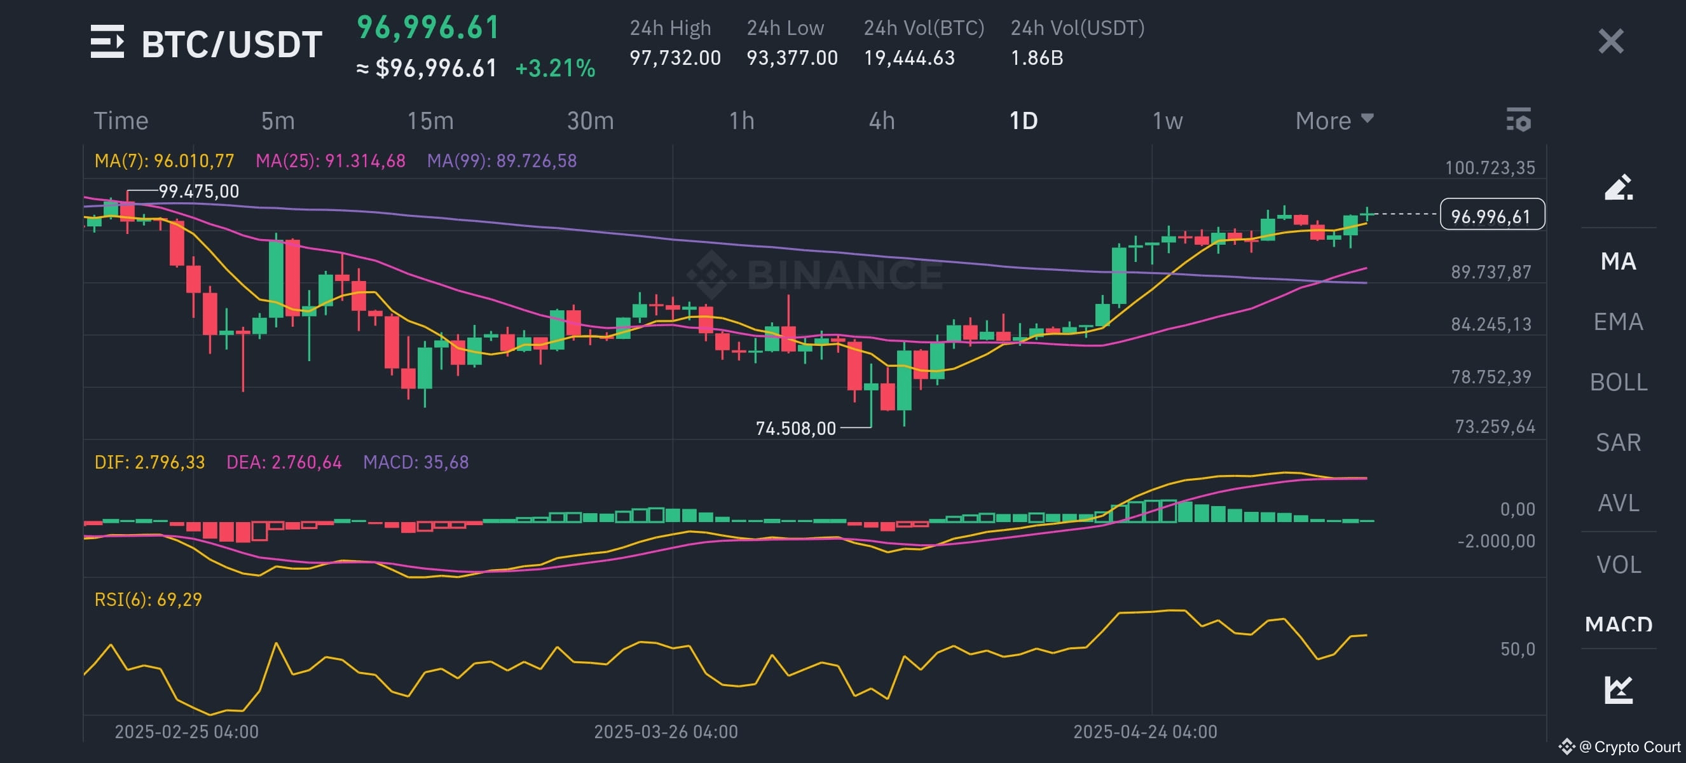
Task: Click the +3.21% change percentage
Action: 555,69
